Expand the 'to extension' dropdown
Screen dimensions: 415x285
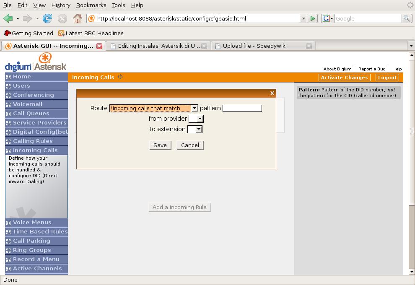(x=195, y=129)
